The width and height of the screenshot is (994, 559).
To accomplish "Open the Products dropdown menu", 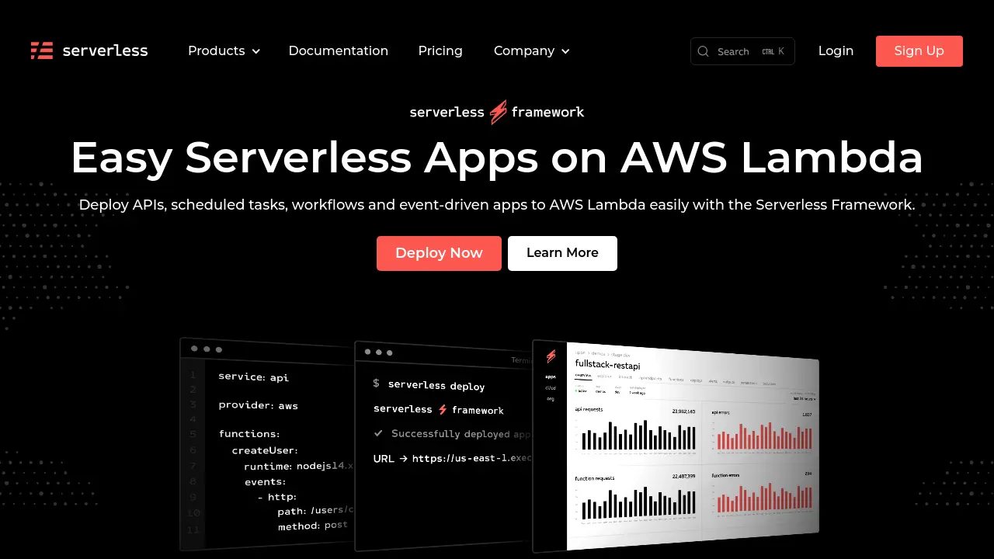I will pos(224,50).
